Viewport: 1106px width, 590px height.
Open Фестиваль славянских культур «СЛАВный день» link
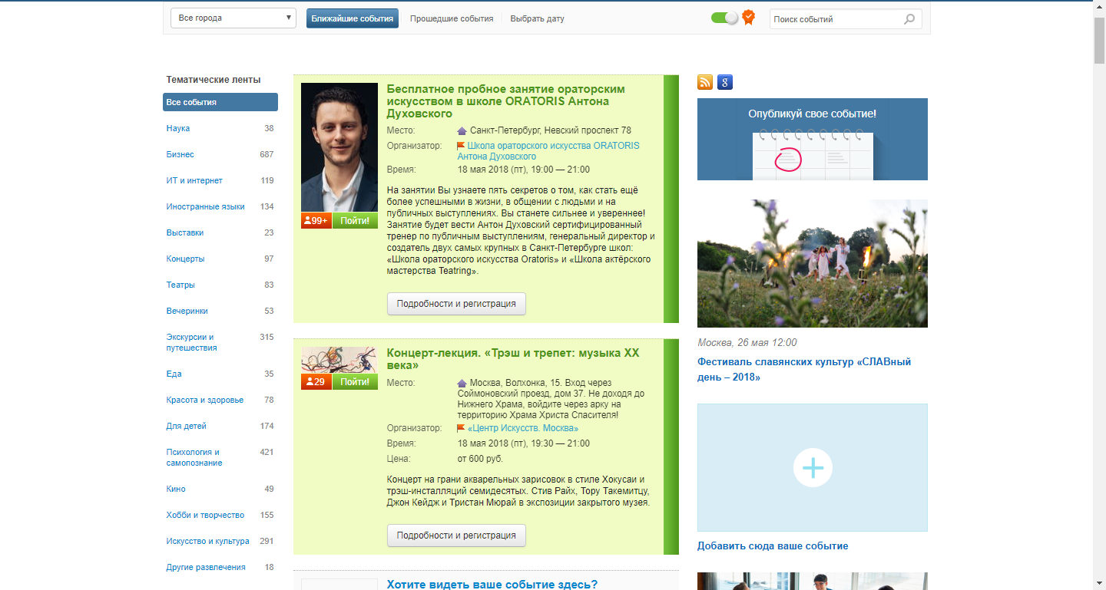[x=804, y=369]
